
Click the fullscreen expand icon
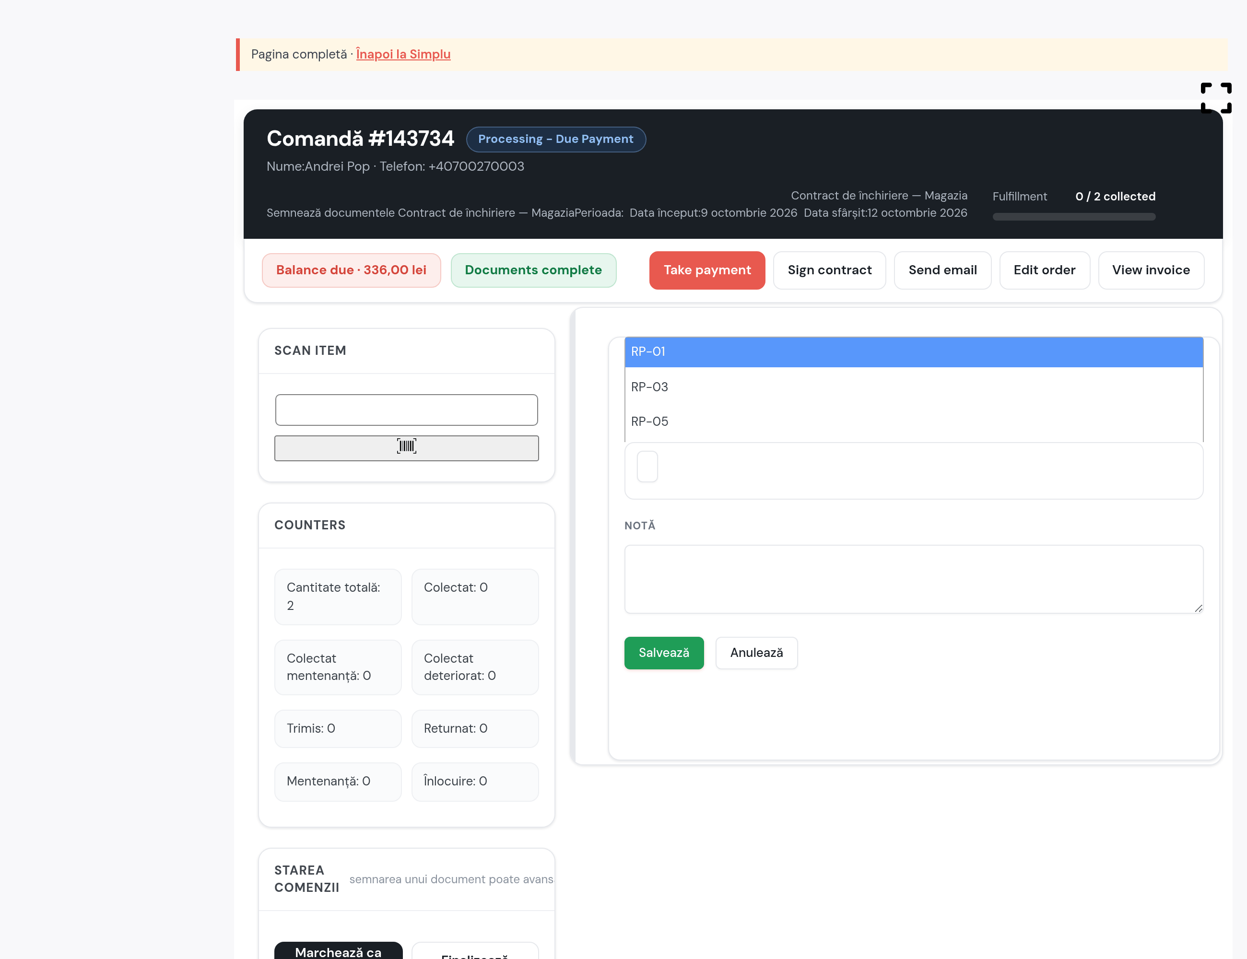pos(1216,98)
